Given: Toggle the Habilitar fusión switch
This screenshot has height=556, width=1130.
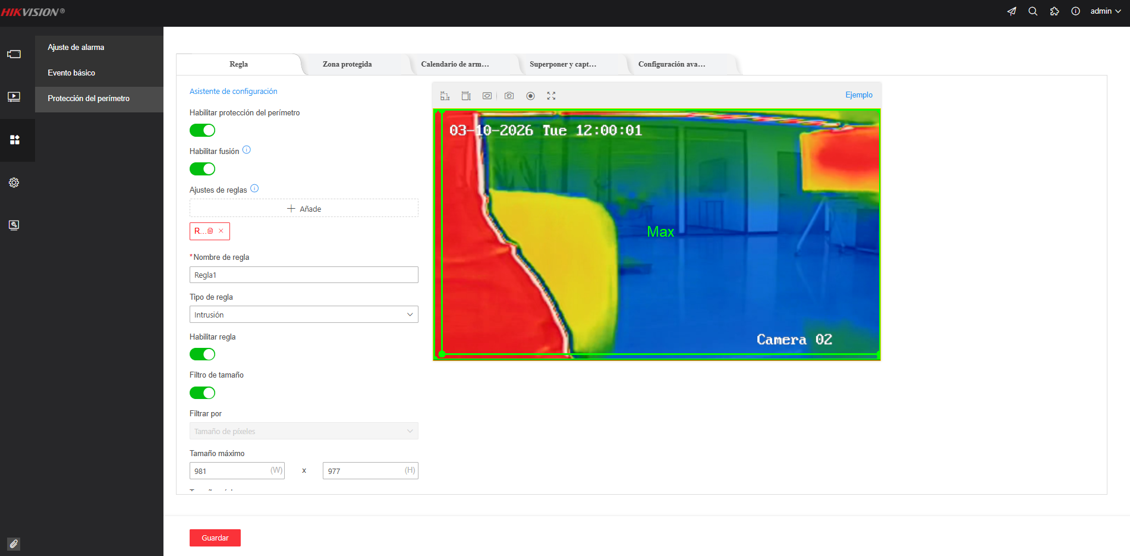Looking at the screenshot, I should [202, 169].
